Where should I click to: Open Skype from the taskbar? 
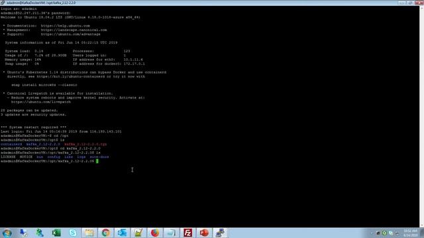click(73, 233)
